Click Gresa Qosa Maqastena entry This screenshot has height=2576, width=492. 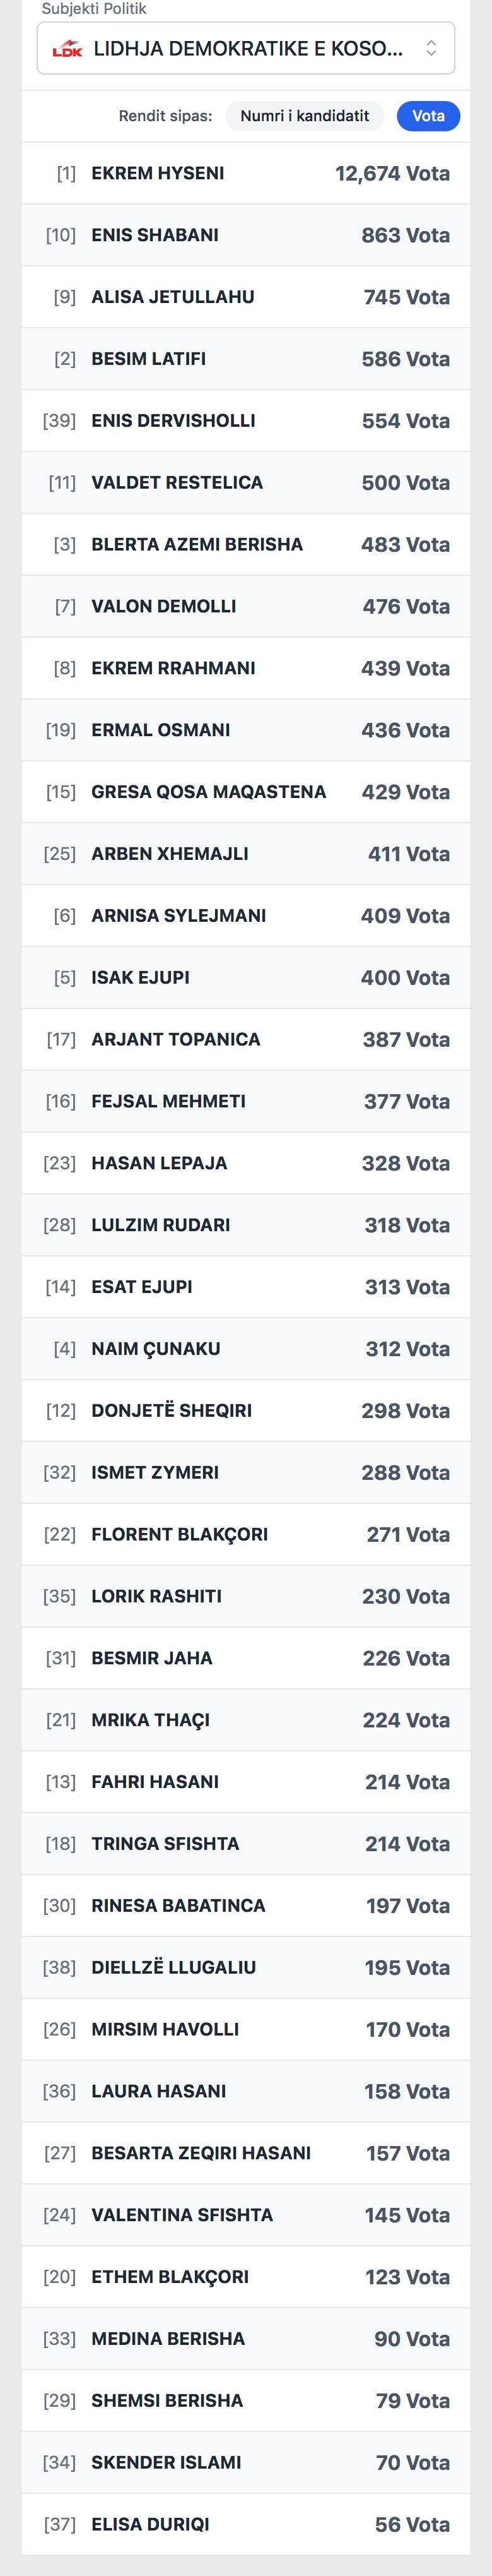pyautogui.click(x=246, y=793)
